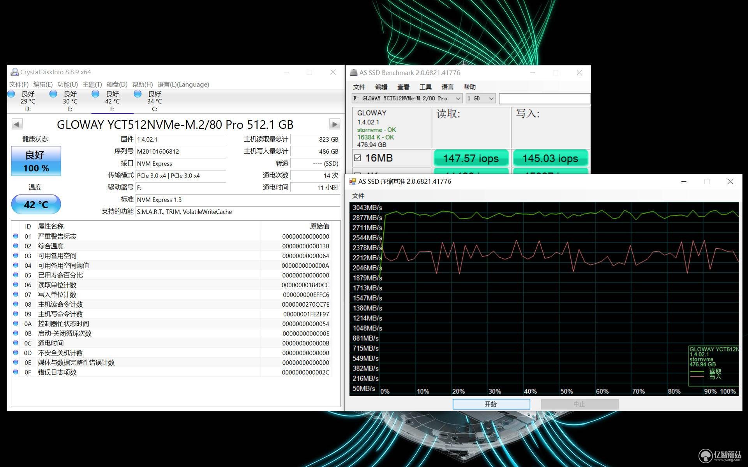The width and height of the screenshot is (748, 467).
Task: Click the 通电时间 value 11 小时
Action: pos(316,188)
